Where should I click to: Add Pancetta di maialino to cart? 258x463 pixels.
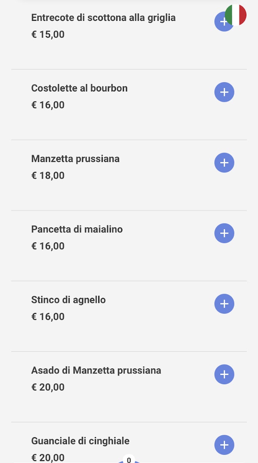tap(224, 233)
